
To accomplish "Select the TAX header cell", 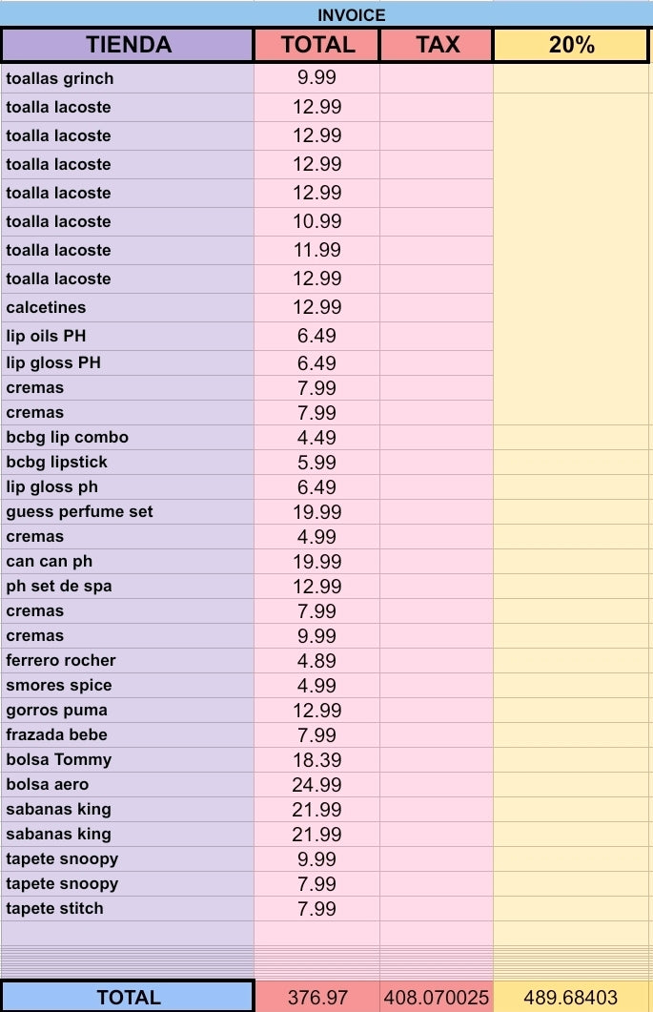I will pyautogui.click(x=437, y=45).
